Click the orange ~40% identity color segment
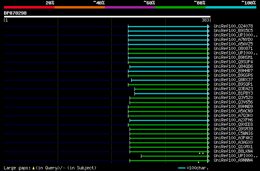The width and height of the screenshot is (260, 171). 80,7
